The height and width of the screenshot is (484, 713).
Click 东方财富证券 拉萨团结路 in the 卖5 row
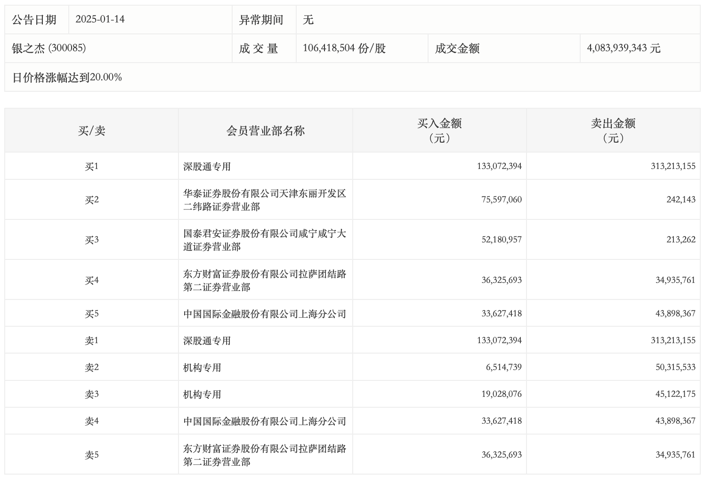(264, 455)
